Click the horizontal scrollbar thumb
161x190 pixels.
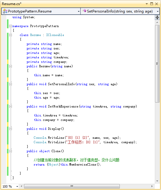click(x=72, y=186)
